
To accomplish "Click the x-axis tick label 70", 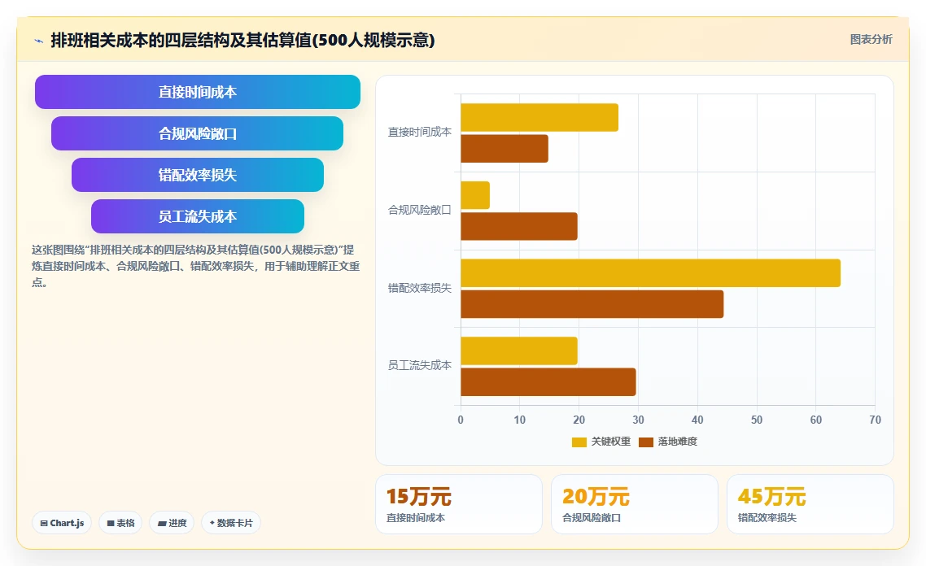I will point(875,420).
